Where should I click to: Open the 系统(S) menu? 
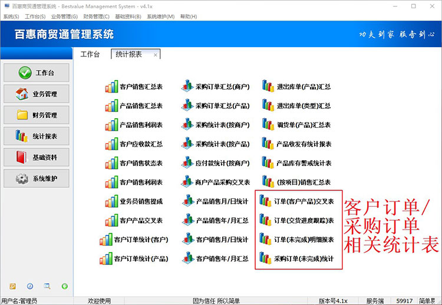(x=11, y=16)
